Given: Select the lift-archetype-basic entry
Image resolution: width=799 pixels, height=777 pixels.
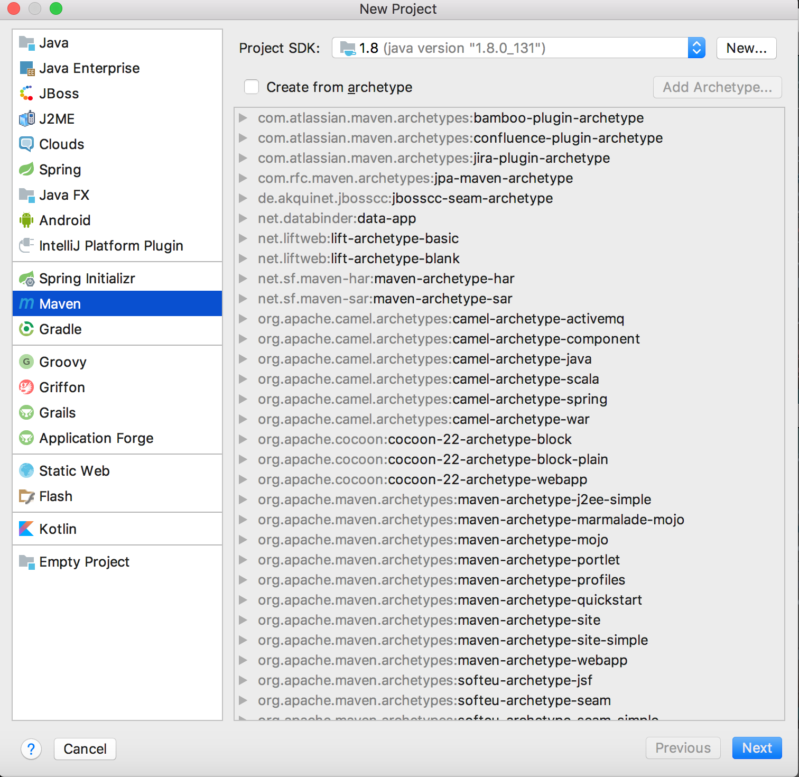Looking at the screenshot, I should [358, 238].
